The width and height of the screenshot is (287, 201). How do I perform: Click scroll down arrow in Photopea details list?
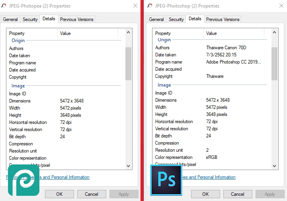(x=128, y=166)
